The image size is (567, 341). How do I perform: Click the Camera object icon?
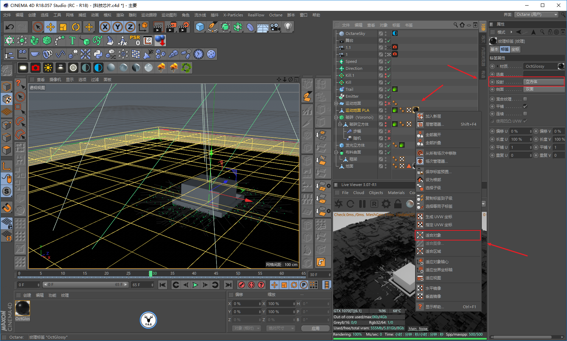tap(275, 27)
